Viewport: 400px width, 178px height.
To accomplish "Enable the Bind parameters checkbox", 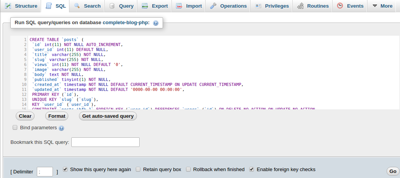I will click(15, 127).
